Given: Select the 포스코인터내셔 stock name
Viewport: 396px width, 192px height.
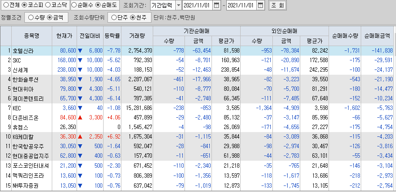Looking at the screenshot, I should pyautogui.click(x=30, y=166).
